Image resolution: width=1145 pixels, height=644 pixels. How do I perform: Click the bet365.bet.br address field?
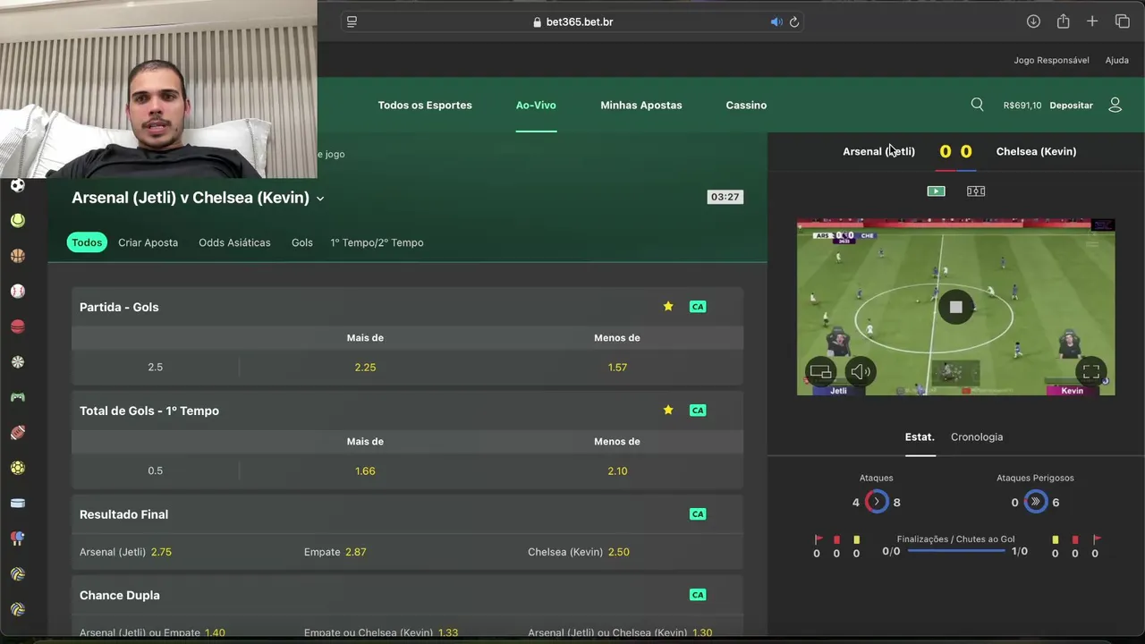572,21
